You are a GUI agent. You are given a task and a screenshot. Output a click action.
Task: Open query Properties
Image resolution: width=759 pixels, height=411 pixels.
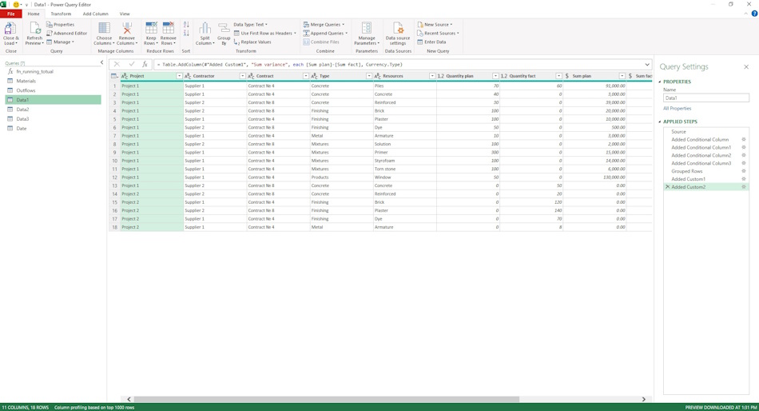coord(61,25)
